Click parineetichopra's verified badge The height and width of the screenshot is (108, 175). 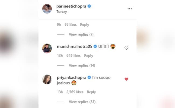click(x=89, y=6)
